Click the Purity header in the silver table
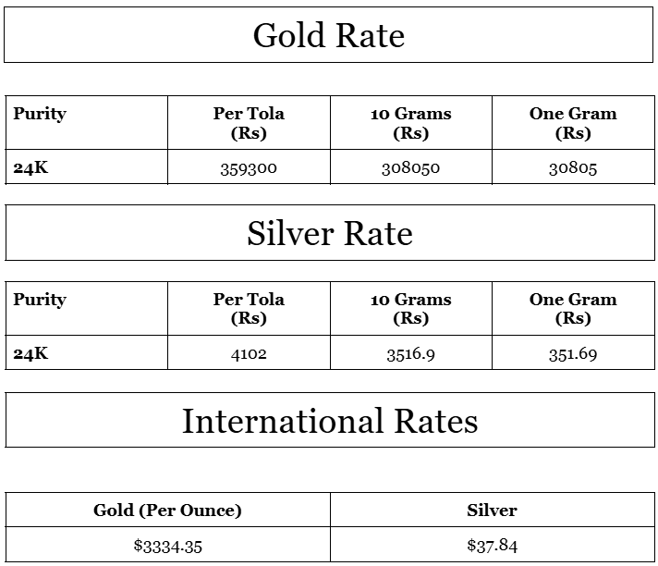The image size is (658, 566). coord(40,300)
